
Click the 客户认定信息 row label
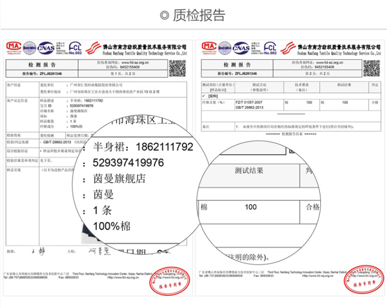tap(17, 101)
